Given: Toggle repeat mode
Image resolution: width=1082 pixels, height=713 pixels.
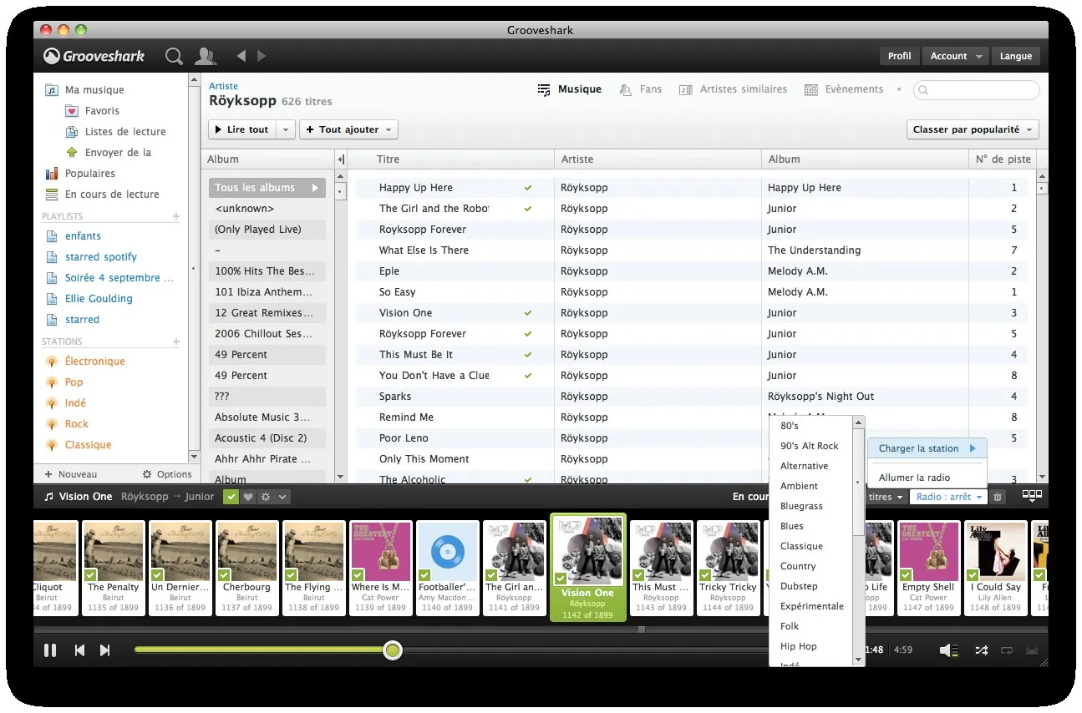Looking at the screenshot, I should coord(1006,650).
